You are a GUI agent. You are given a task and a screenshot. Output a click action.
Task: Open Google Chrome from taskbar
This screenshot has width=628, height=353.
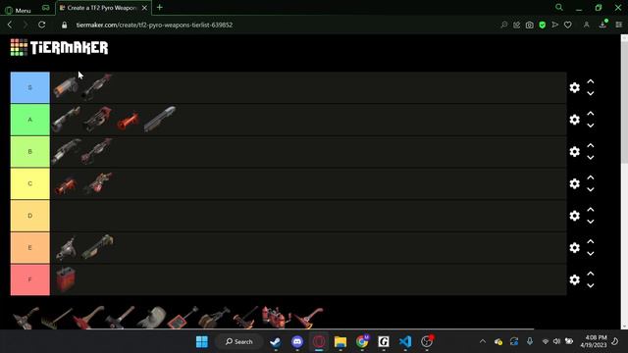pyautogui.click(x=362, y=342)
